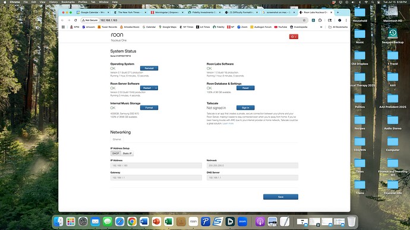Open the Wi-Fi status menu
This screenshot has height=230, width=410.
[366, 2]
